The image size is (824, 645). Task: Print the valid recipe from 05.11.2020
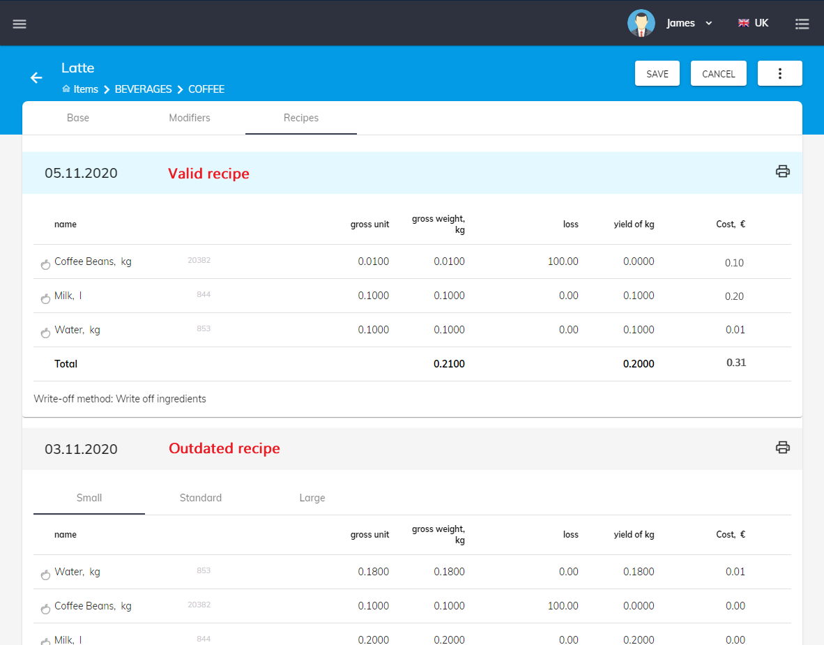tap(782, 172)
